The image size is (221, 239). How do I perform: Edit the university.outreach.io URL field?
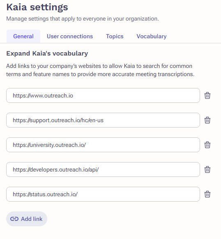pos(103,145)
